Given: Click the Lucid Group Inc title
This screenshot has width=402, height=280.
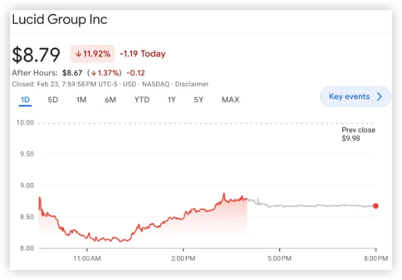Looking at the screenshot, I should point(60,20).
